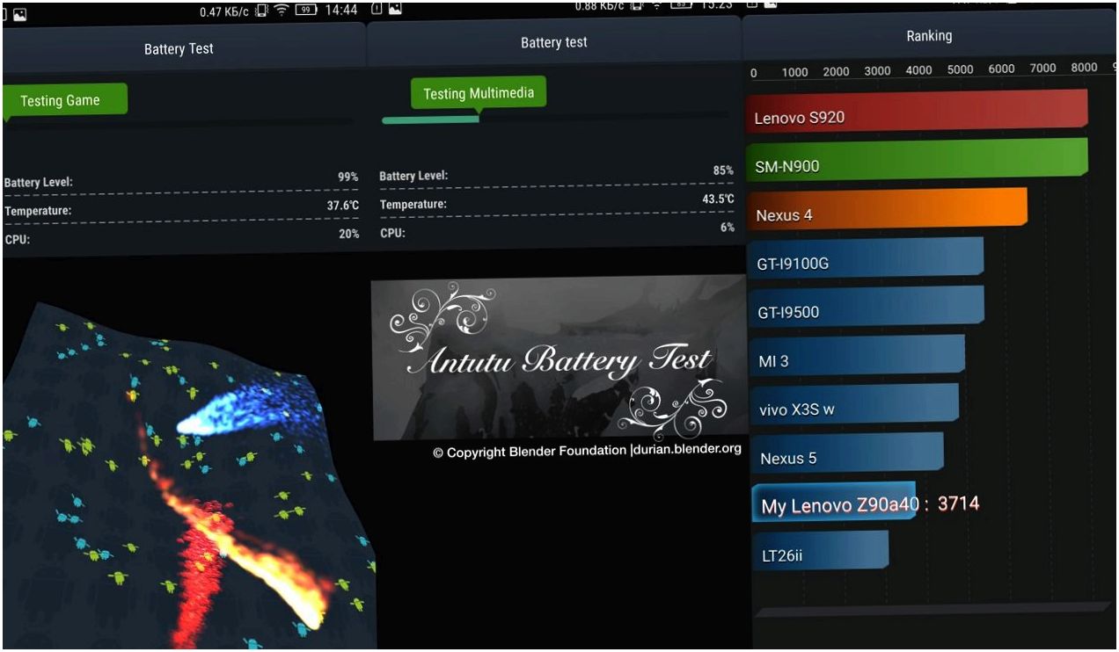Select the GT-I9100G ranking bar
Image resolution: width=1119 pixels, height=652 pixels.
click(x=866, y=259)
